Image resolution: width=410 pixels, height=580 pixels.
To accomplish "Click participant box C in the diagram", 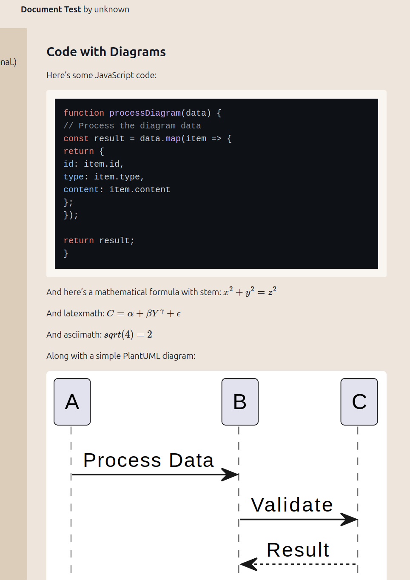I will pos(359,402).
